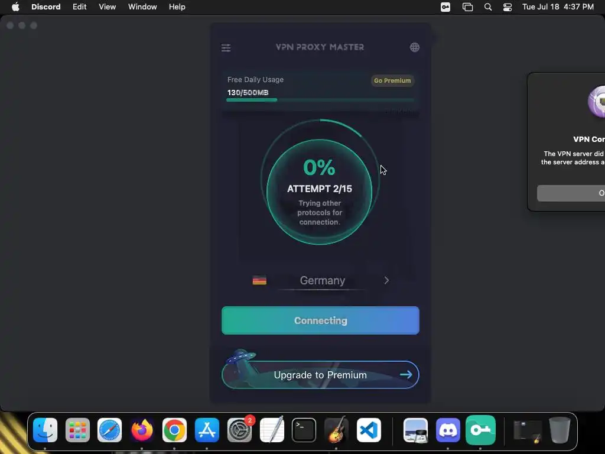Open Firefox from the Dock
605x454 pixels.
[142, 430]
